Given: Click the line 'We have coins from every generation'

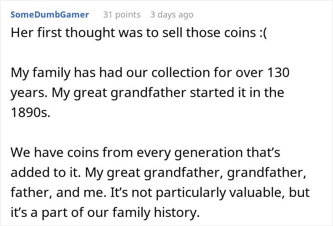Looking at the screenshot, I should pyautogui.click(x=145, y=153).
